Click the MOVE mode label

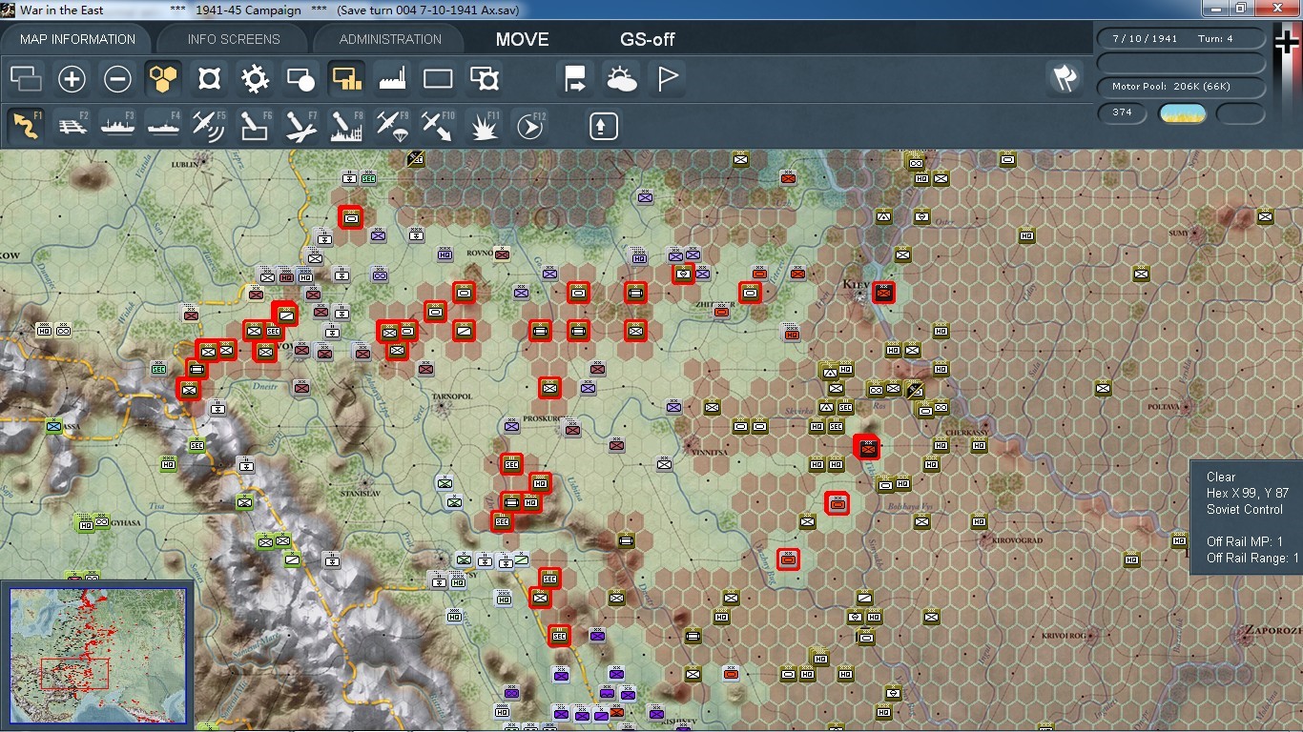(x=522, y=39)
